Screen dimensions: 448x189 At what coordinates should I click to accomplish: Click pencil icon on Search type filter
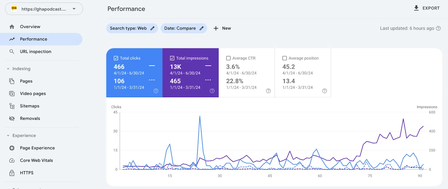[152, 28]
